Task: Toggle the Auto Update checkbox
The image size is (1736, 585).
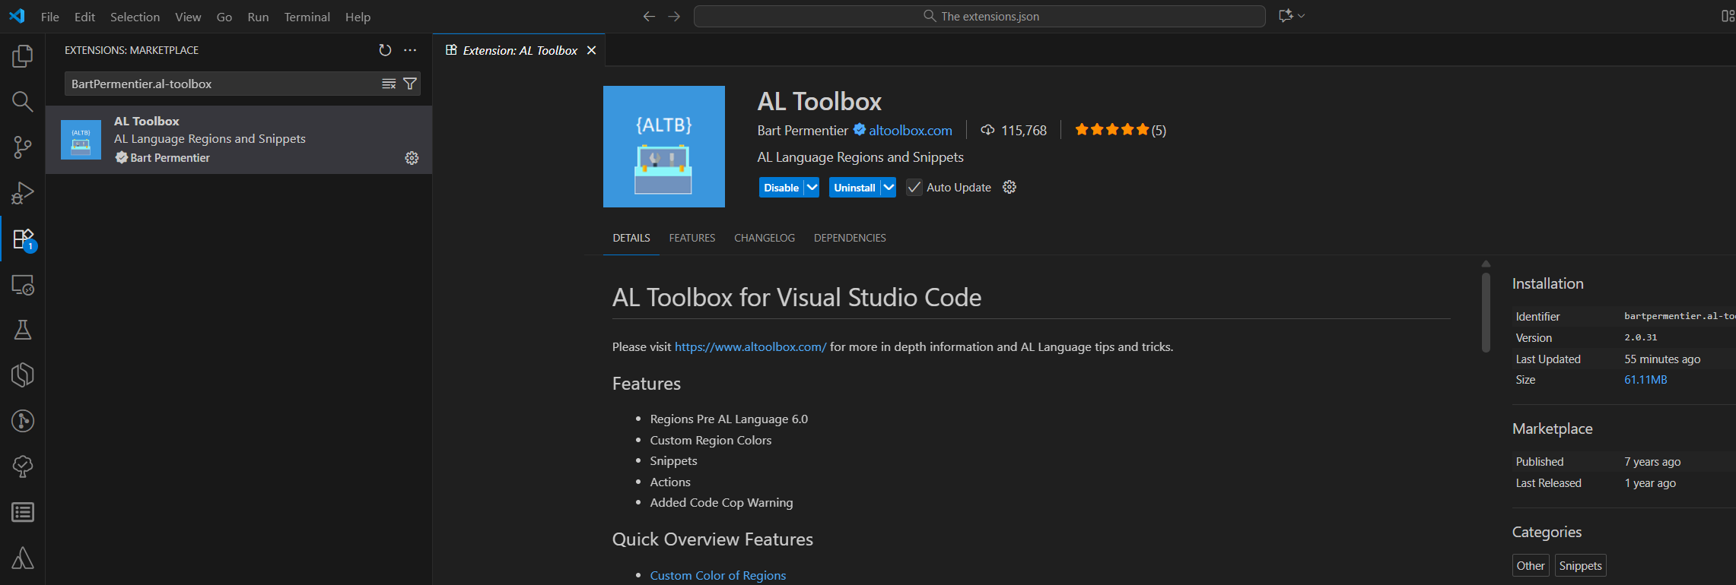Action: point(914,188)
